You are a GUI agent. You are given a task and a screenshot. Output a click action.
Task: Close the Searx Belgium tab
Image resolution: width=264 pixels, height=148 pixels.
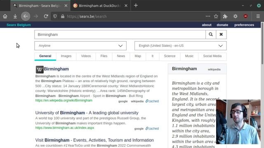66,6
